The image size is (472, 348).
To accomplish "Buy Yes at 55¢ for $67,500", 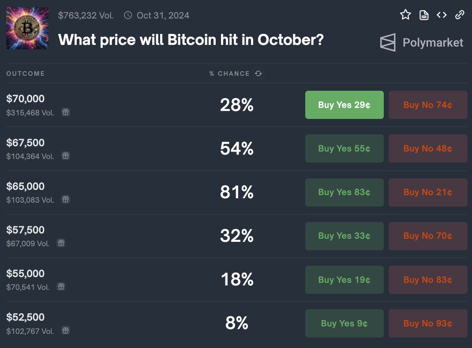I will (345, 148).
